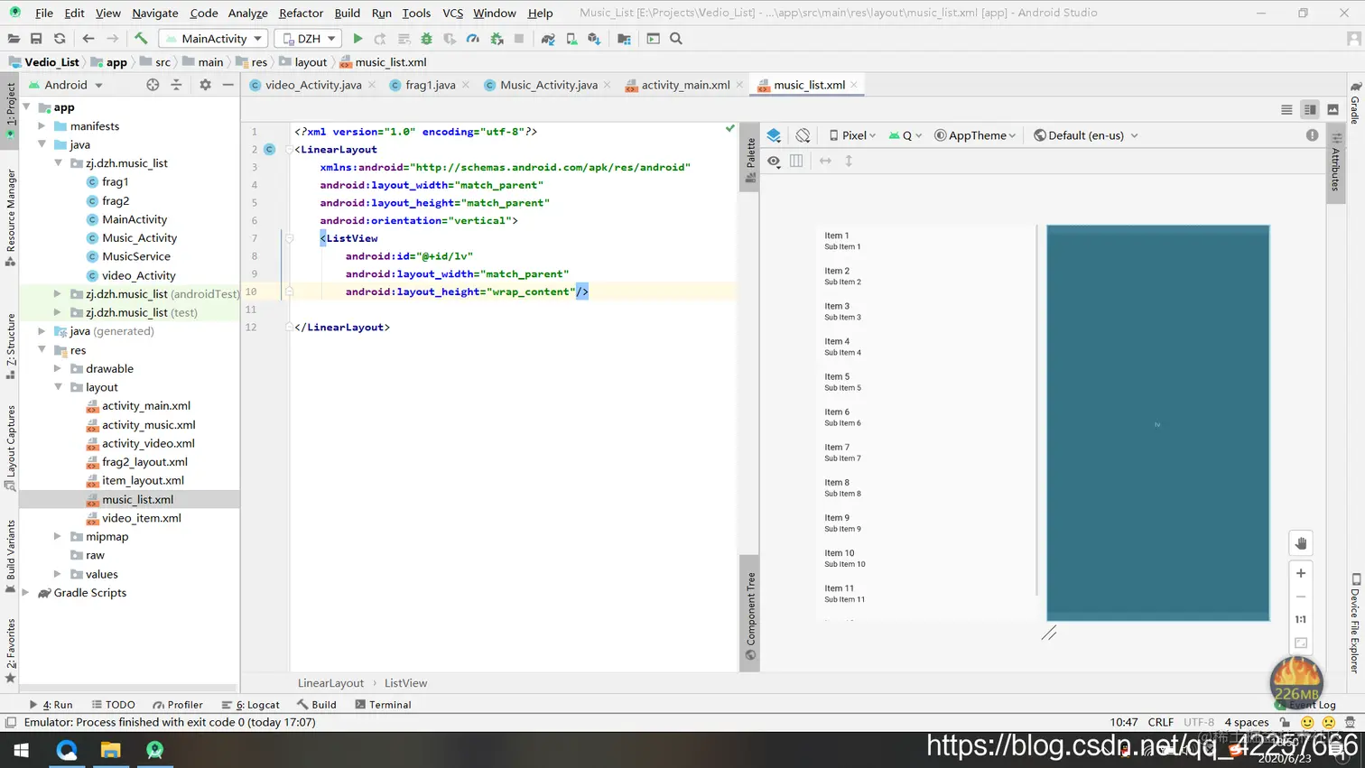Switch to the video_Activity.java tab
Screen dimensions: 1365x768
[312, 85]
